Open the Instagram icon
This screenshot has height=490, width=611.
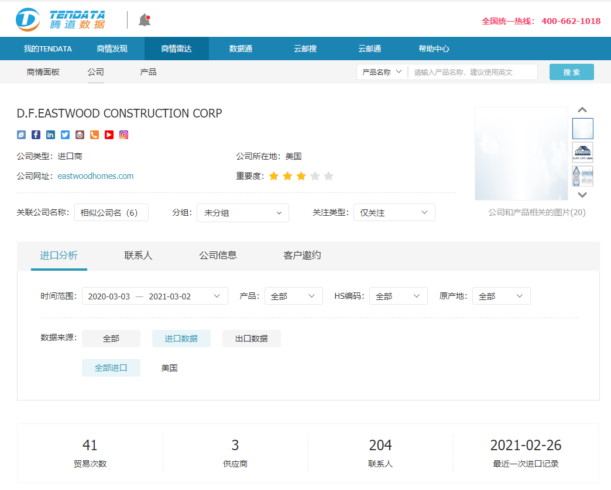point(123,134)
